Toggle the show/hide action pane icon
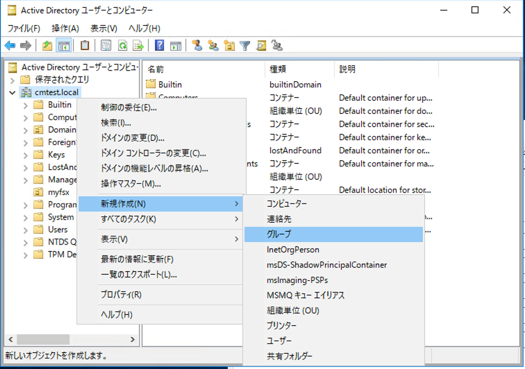The image size is (525, 369). click(176, 45)
